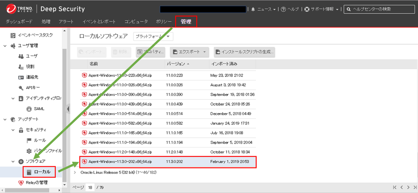Expand the Oracle Linux Release 5 group
Viewport: 418px width, 193px height.
click(75, 172)
